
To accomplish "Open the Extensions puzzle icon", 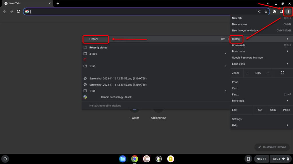I will (274, 11).
